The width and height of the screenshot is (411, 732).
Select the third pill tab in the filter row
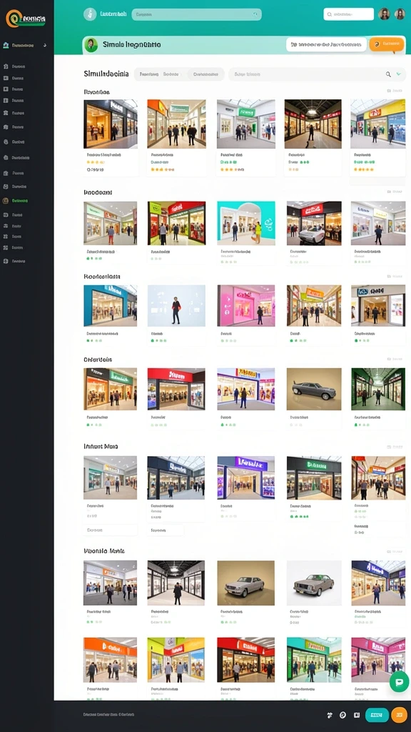[x=206, y=74]
